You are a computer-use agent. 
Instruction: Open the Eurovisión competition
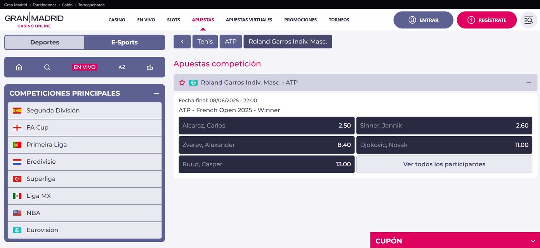pos(85,230)
